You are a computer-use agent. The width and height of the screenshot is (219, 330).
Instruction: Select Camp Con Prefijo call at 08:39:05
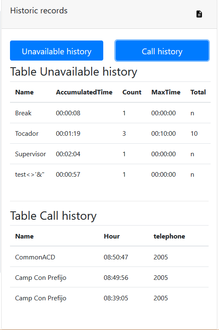point(109,297)
